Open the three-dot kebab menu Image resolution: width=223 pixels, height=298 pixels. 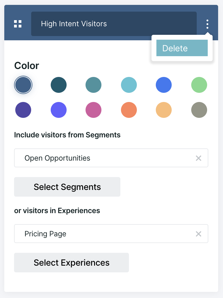pos(207,24)
